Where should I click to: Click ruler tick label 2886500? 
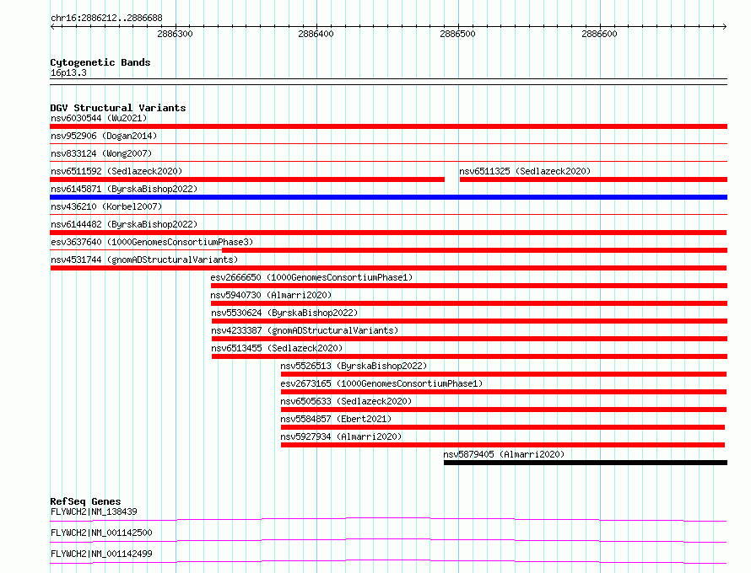point(457,34)
